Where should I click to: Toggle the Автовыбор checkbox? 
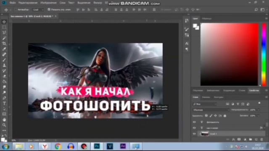pos(16,10)
